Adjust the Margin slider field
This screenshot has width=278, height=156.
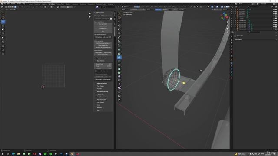point(103,66)
